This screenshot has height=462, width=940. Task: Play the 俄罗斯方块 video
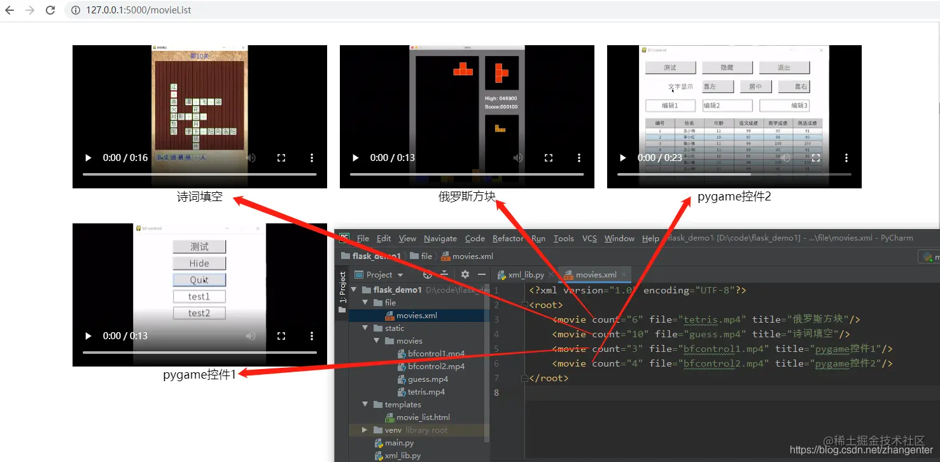point(356,158)
